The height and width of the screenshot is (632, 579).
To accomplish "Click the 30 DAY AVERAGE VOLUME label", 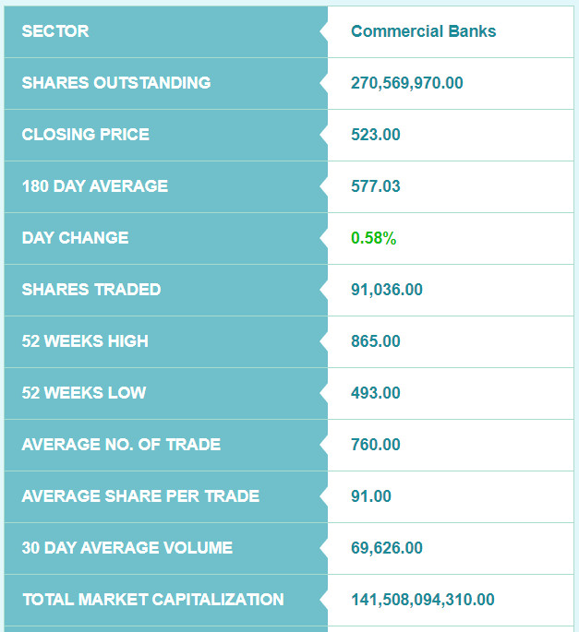I will (127, 547).
